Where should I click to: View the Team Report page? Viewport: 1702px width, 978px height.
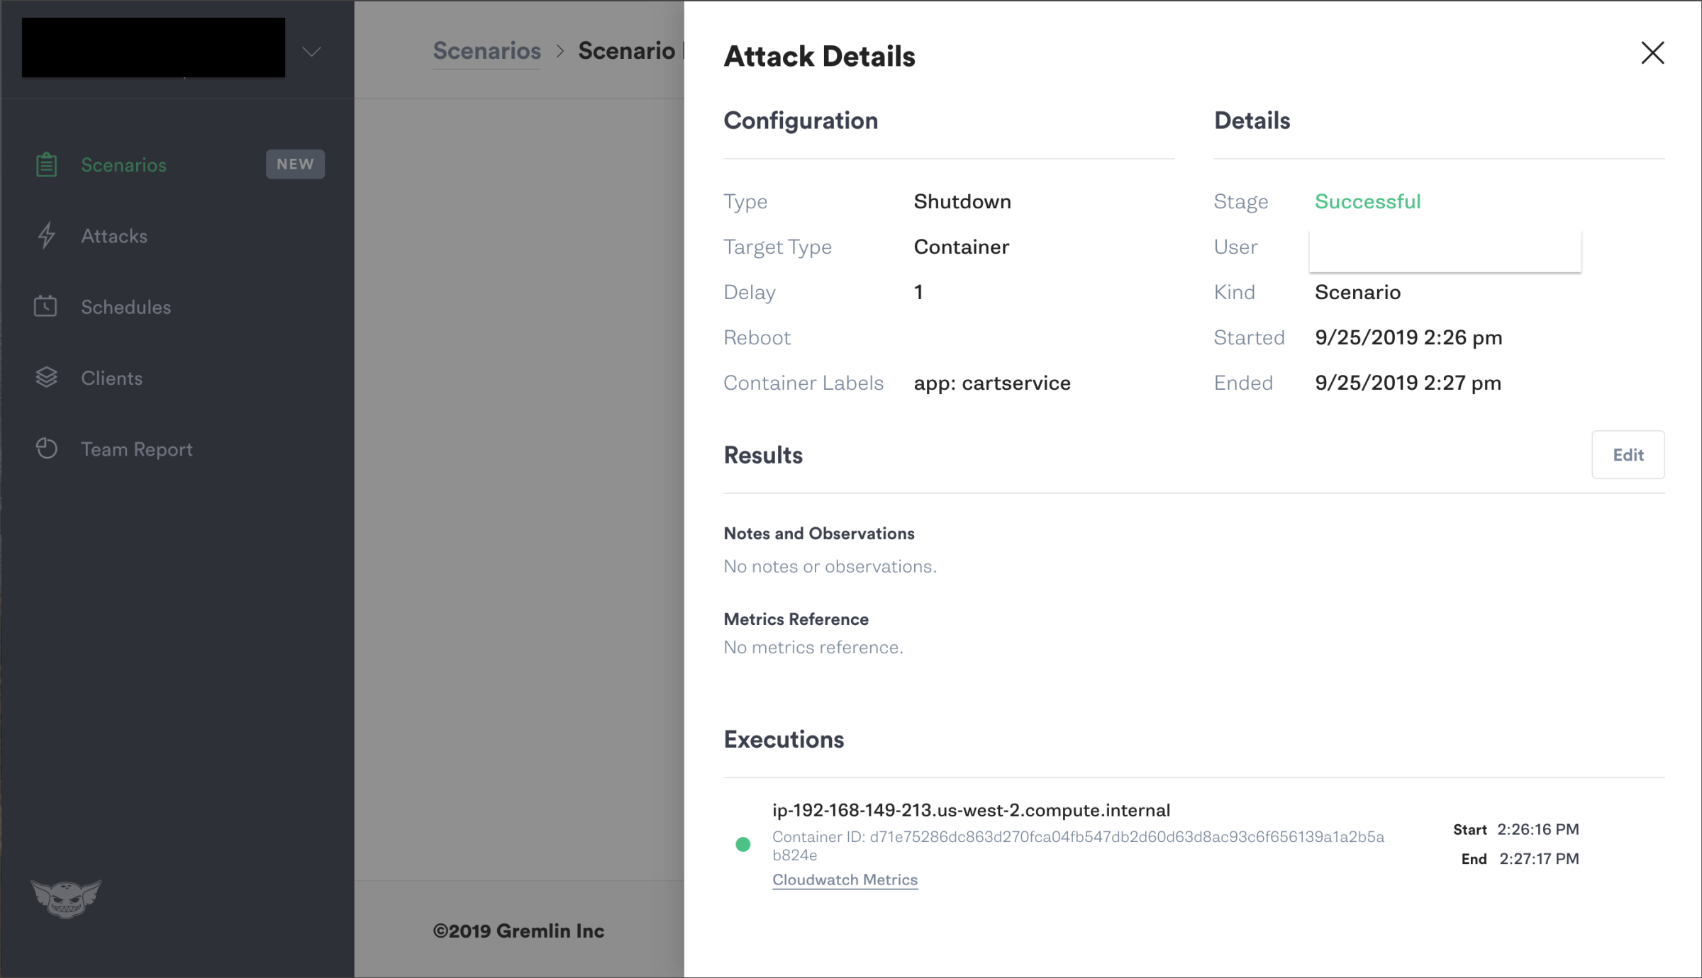(136, 449)
